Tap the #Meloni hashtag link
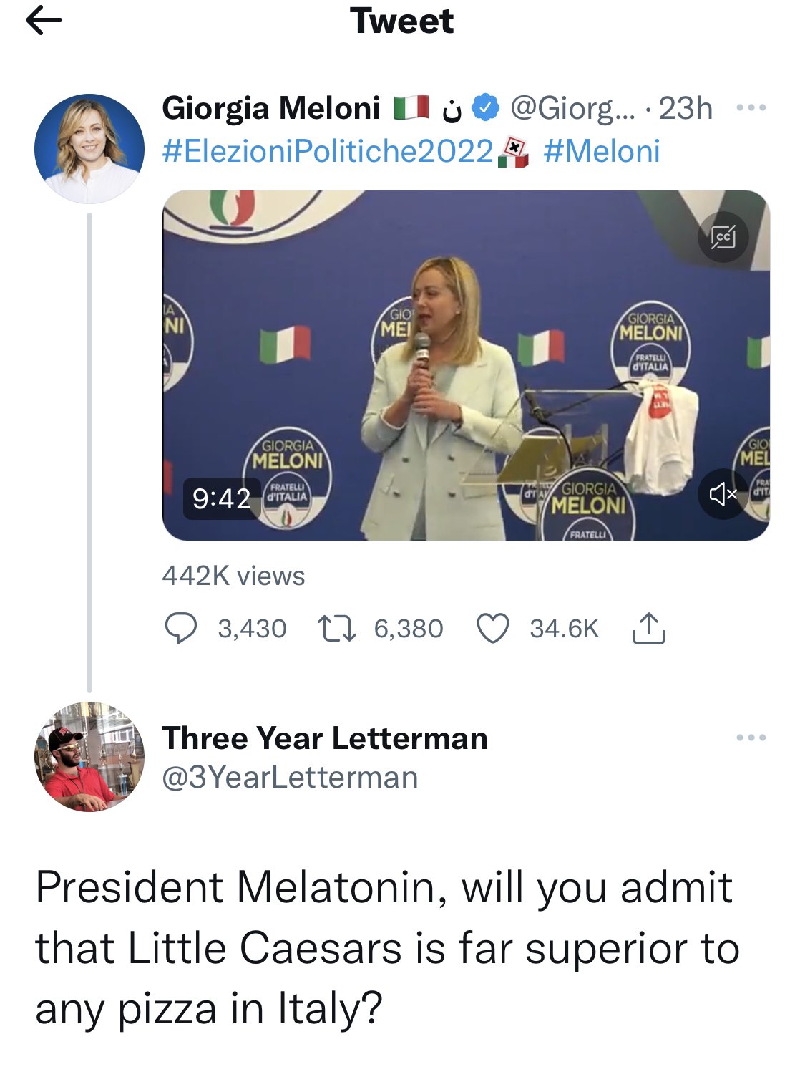The height and width of the screenshot is (1087, 805). point(601,152)
